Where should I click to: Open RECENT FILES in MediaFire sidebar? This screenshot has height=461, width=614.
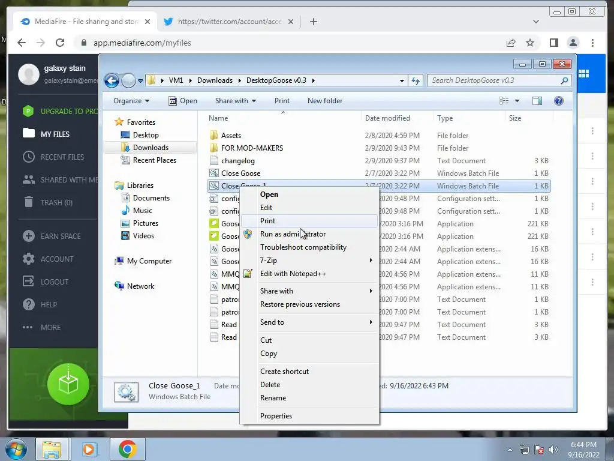point(53,157)
